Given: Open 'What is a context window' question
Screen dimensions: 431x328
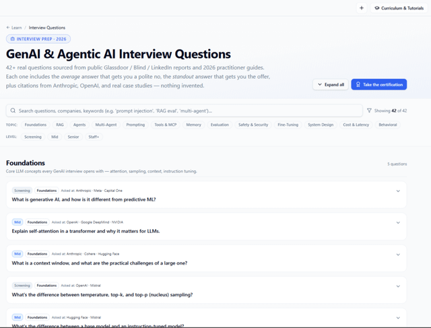Looking at the screenshot, I should point(100,263).
